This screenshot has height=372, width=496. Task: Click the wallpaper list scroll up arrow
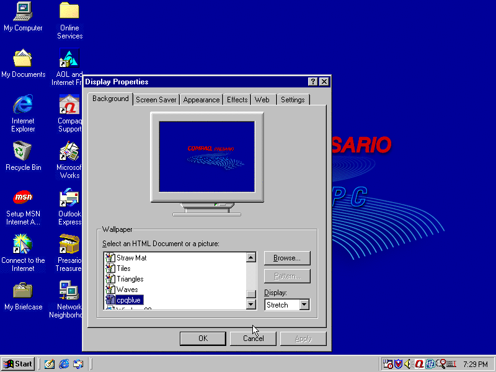(x=251, y=257)
